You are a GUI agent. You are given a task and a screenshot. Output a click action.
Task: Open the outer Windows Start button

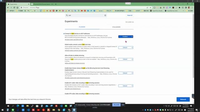pyautogui.click(x=2, y=110)
